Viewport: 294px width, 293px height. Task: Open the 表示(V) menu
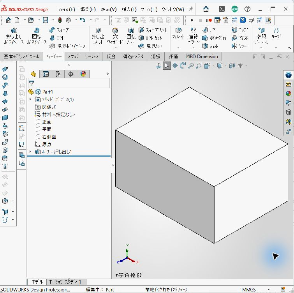pyautogui.click(x=108, y=9)
